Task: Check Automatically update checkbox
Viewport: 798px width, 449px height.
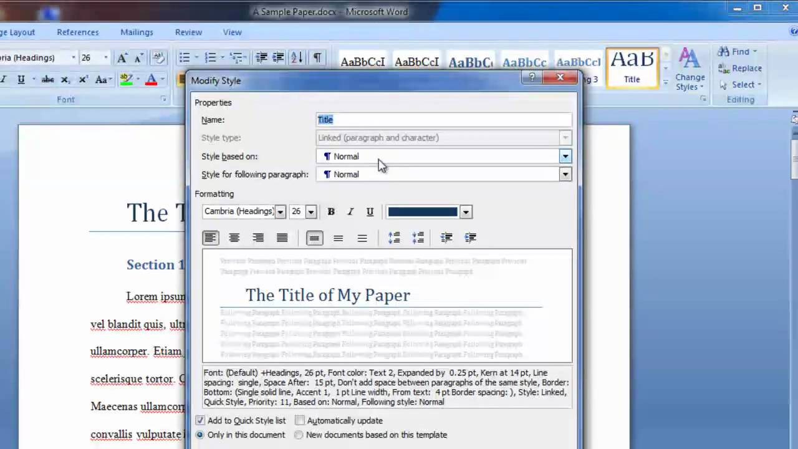Action: click(300, 420)
